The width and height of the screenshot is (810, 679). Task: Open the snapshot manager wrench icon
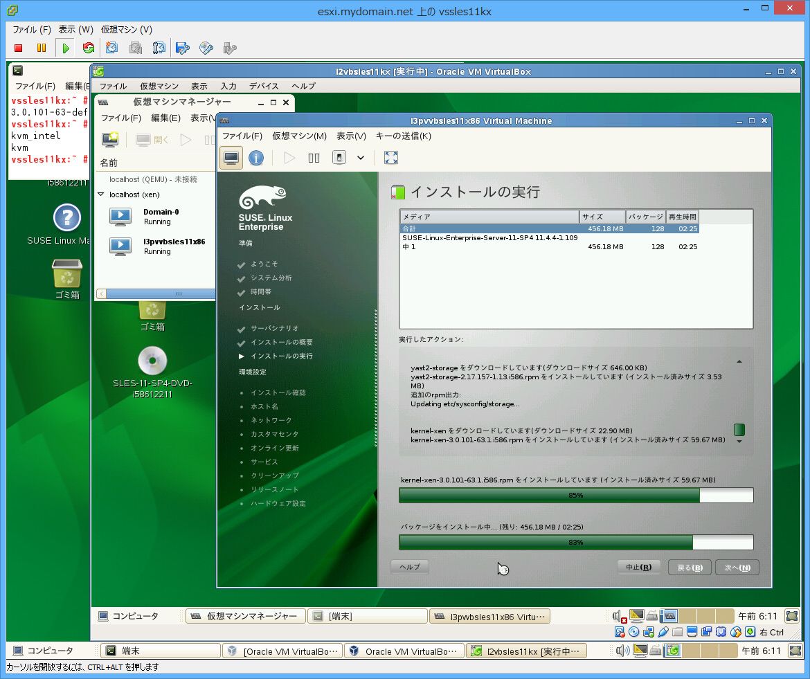pos(159,48)
